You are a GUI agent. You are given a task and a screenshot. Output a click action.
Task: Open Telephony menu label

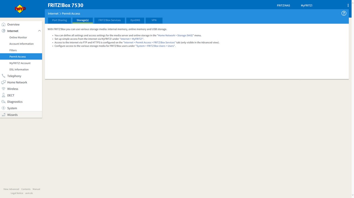pos(14,76)
